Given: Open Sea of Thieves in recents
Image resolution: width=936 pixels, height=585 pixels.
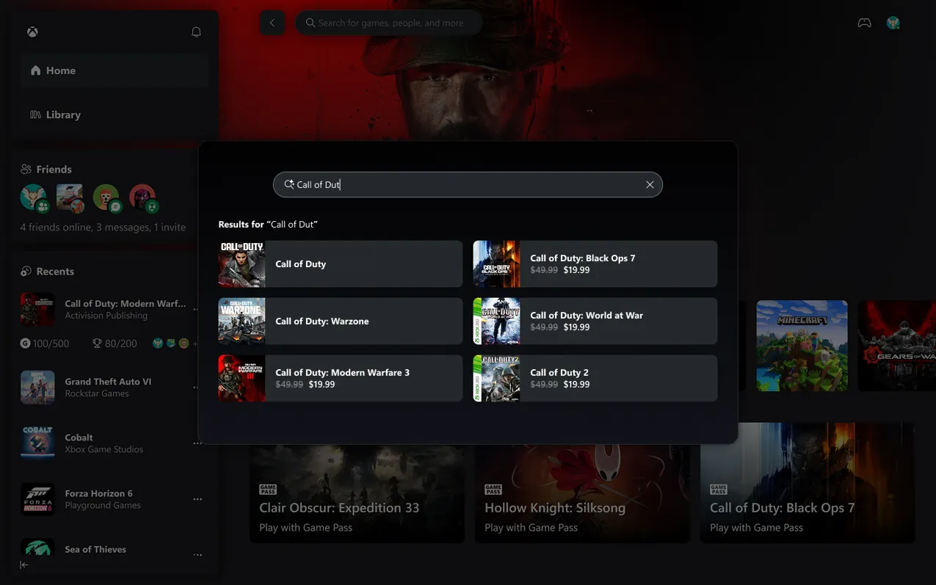Looking at the screenshot, I should click(103, 549).
